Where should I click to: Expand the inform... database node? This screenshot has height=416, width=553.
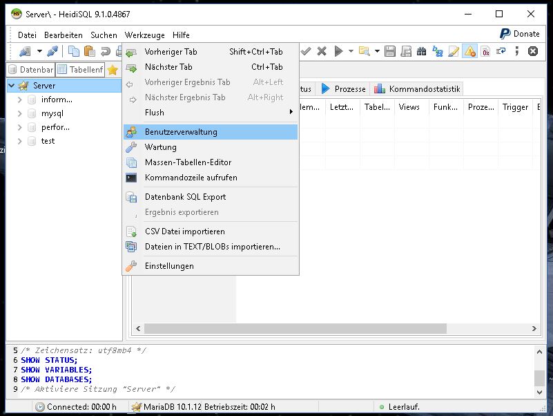pyautogui.click(x=20, y=100)
